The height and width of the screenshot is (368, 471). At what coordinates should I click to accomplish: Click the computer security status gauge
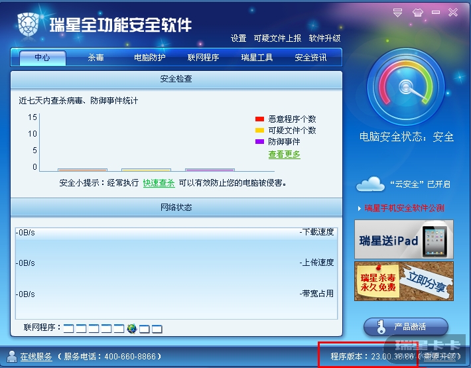coord(406,87)
